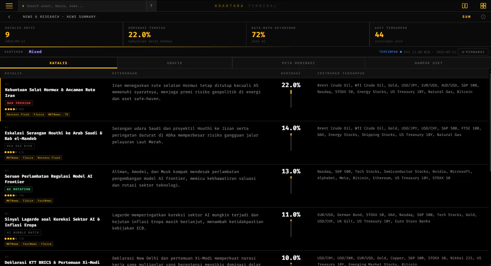Open MKTNews source in Houthi row
Screen dimensions: 491x266
pos(12,158)
